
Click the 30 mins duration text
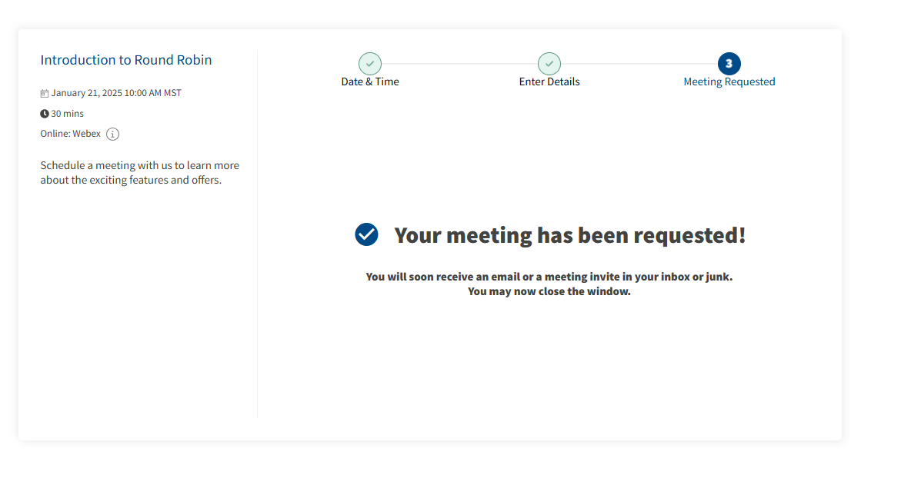tap(68, 114)
